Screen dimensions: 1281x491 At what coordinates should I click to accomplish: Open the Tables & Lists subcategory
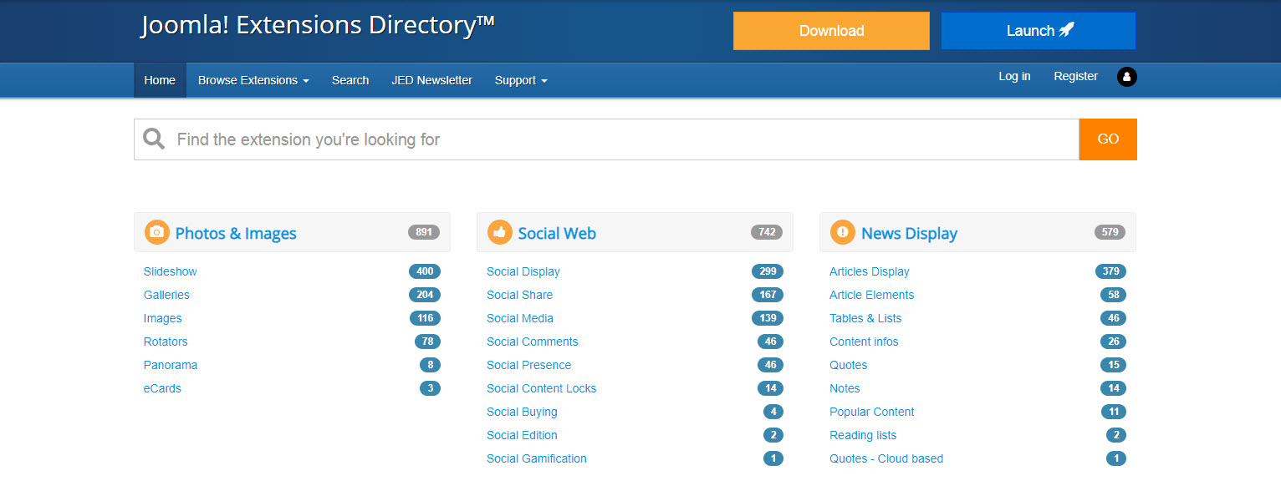[x=865, y=318]
